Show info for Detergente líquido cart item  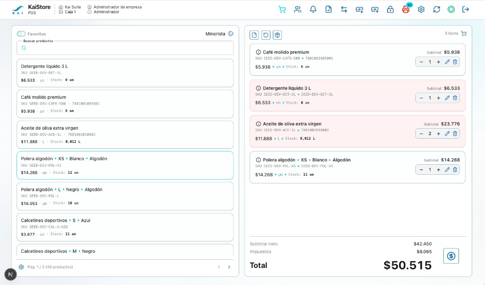(x=258, y=88)
